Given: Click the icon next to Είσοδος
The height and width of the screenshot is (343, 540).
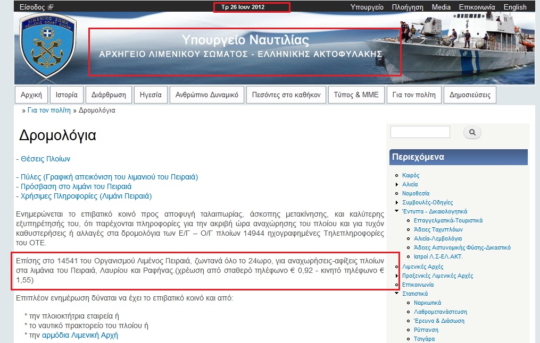Looking at the screenshot, I should [51, 7].
